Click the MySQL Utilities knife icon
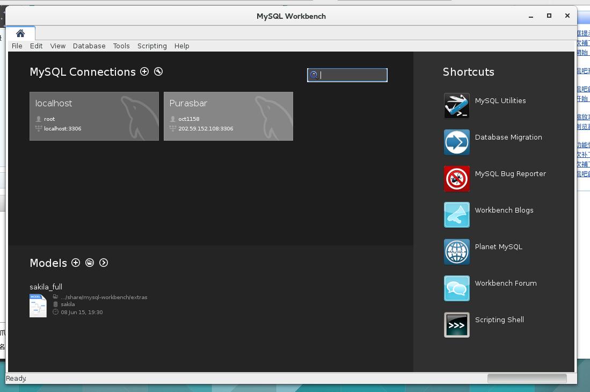Screen dimensions: 590x392 coord(457,105)
